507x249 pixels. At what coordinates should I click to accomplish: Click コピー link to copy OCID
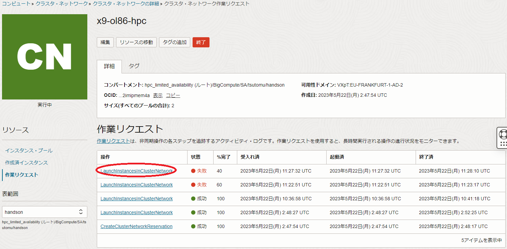pos(173,95)
